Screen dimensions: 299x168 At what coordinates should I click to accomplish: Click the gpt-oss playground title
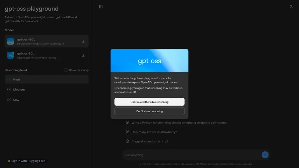click(32, 9)
